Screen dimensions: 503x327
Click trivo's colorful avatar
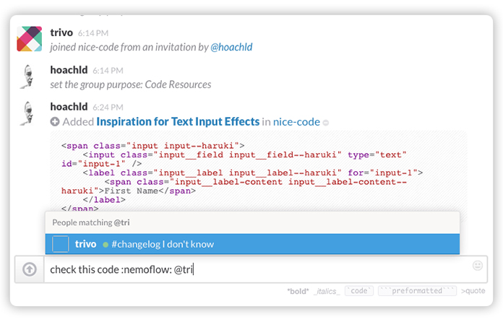29,39
